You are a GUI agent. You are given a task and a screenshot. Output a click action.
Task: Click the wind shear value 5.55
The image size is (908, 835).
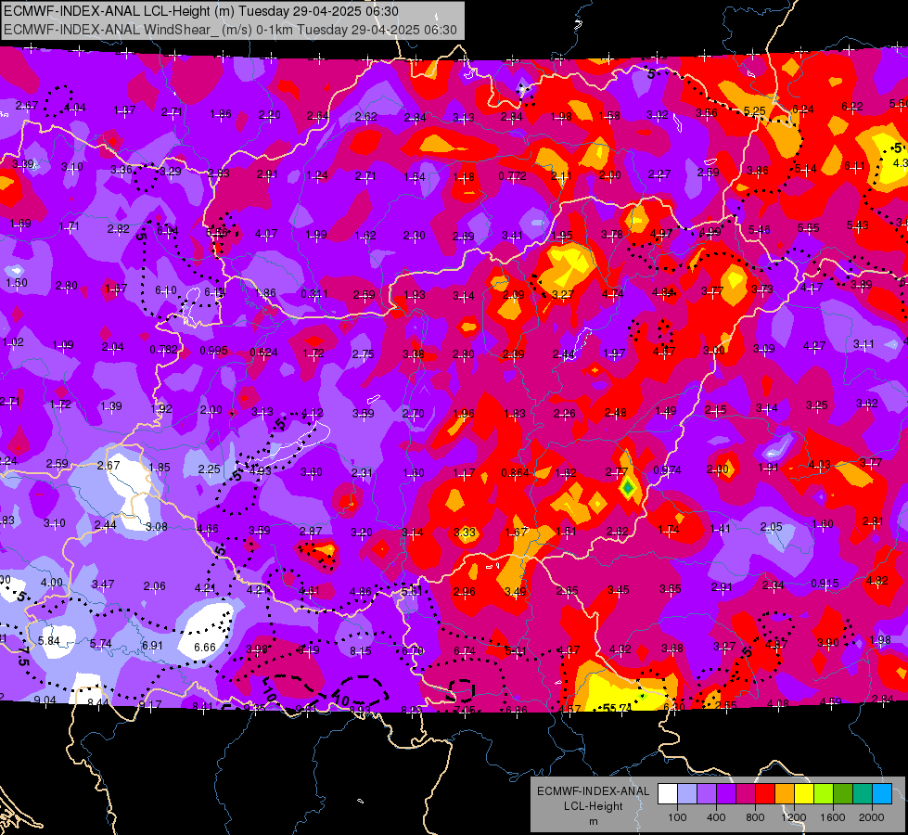pos(809,227)
